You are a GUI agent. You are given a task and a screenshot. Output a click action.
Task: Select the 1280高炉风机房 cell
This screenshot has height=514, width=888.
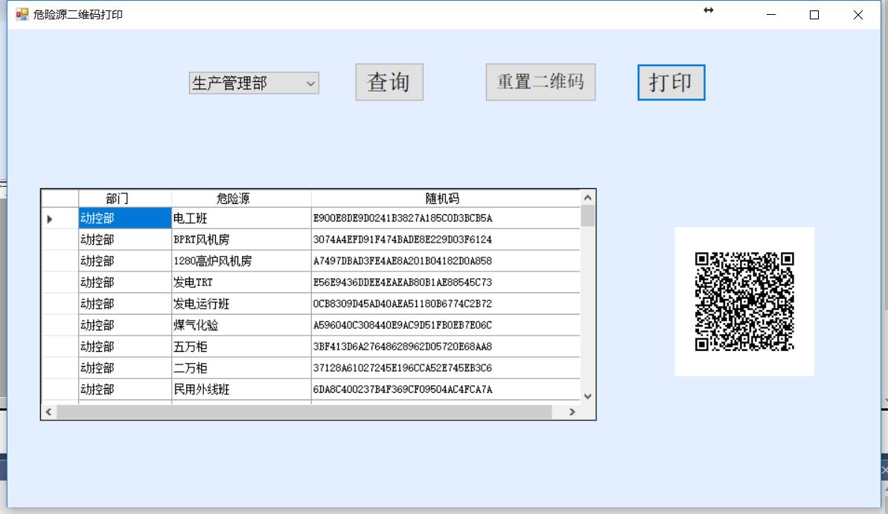241,261
